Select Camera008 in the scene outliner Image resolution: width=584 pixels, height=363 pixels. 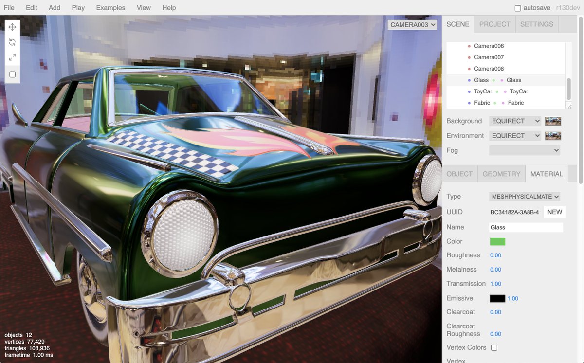coord(506,69)
